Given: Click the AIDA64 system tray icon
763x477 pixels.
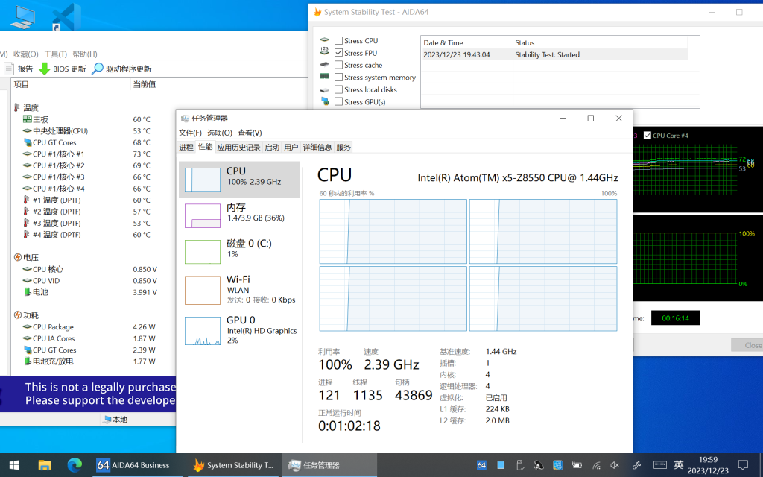Looking at the screenshot, I should (x=481, y=465).
